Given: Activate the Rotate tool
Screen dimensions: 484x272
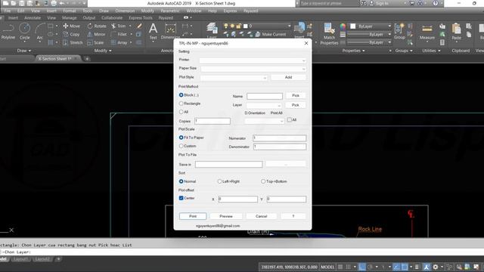Looking at the screenshot, I should coord(97,26).
